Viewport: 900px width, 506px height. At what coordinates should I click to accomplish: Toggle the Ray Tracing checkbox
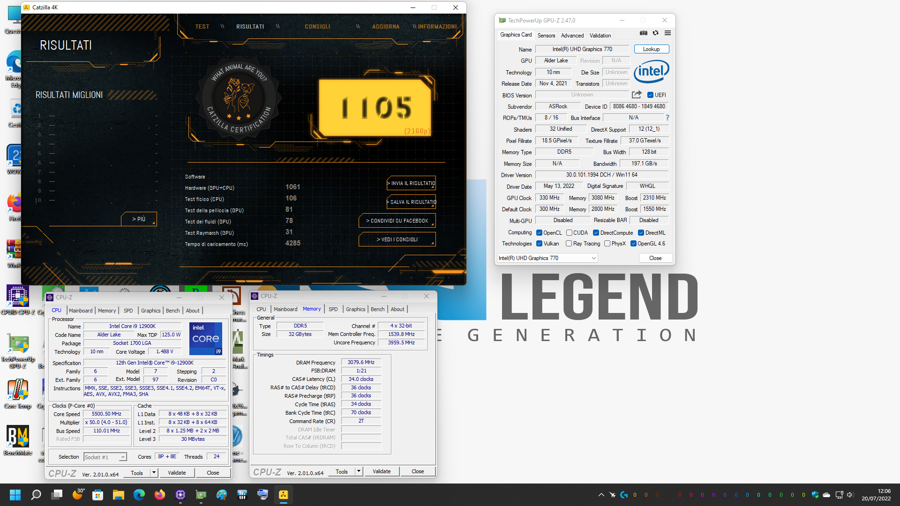[x=569, y=243]
